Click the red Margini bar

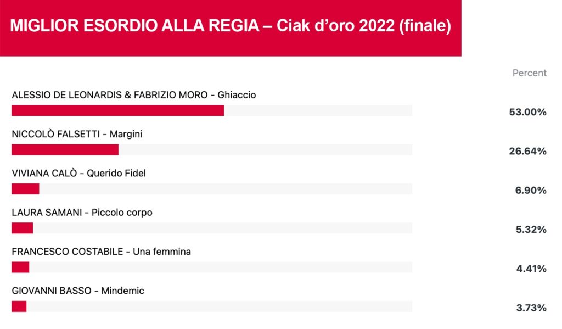click(x=65, y=149)
